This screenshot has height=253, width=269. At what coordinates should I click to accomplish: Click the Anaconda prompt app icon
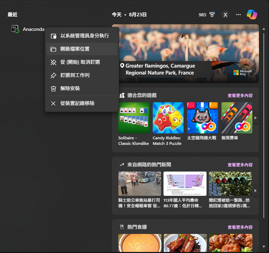15,29
